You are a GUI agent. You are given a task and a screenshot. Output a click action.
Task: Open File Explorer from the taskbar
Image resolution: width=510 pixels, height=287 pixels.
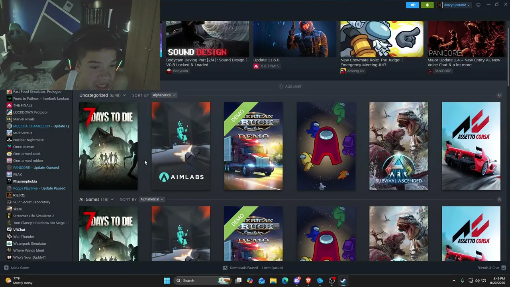point(273,281)
